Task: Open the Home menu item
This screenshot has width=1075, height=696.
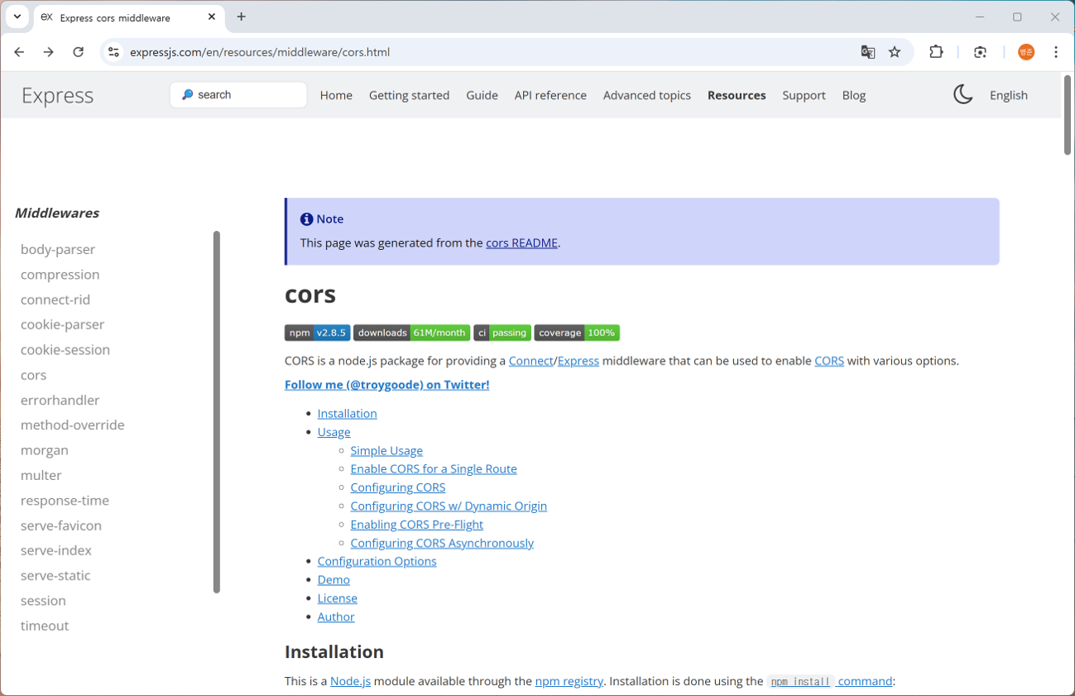Action: click(x=336, y=95)
